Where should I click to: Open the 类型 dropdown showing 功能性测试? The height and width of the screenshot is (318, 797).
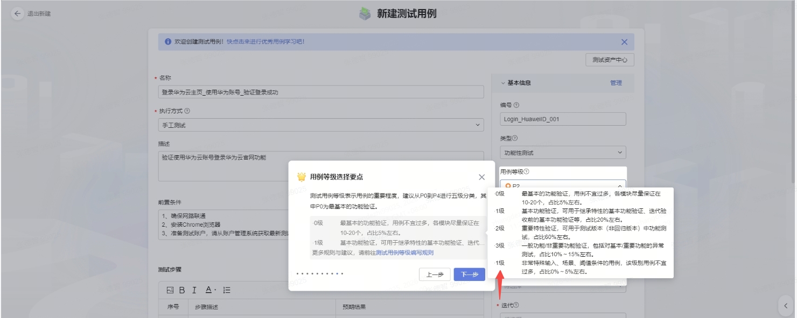[x=563, y=153]
